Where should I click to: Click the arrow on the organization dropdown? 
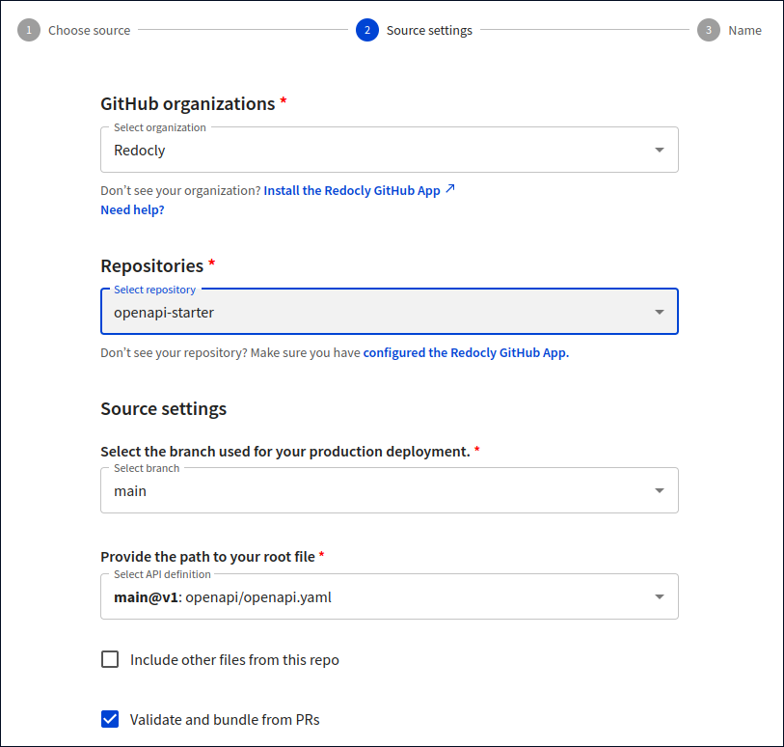[x=660, y=150]
